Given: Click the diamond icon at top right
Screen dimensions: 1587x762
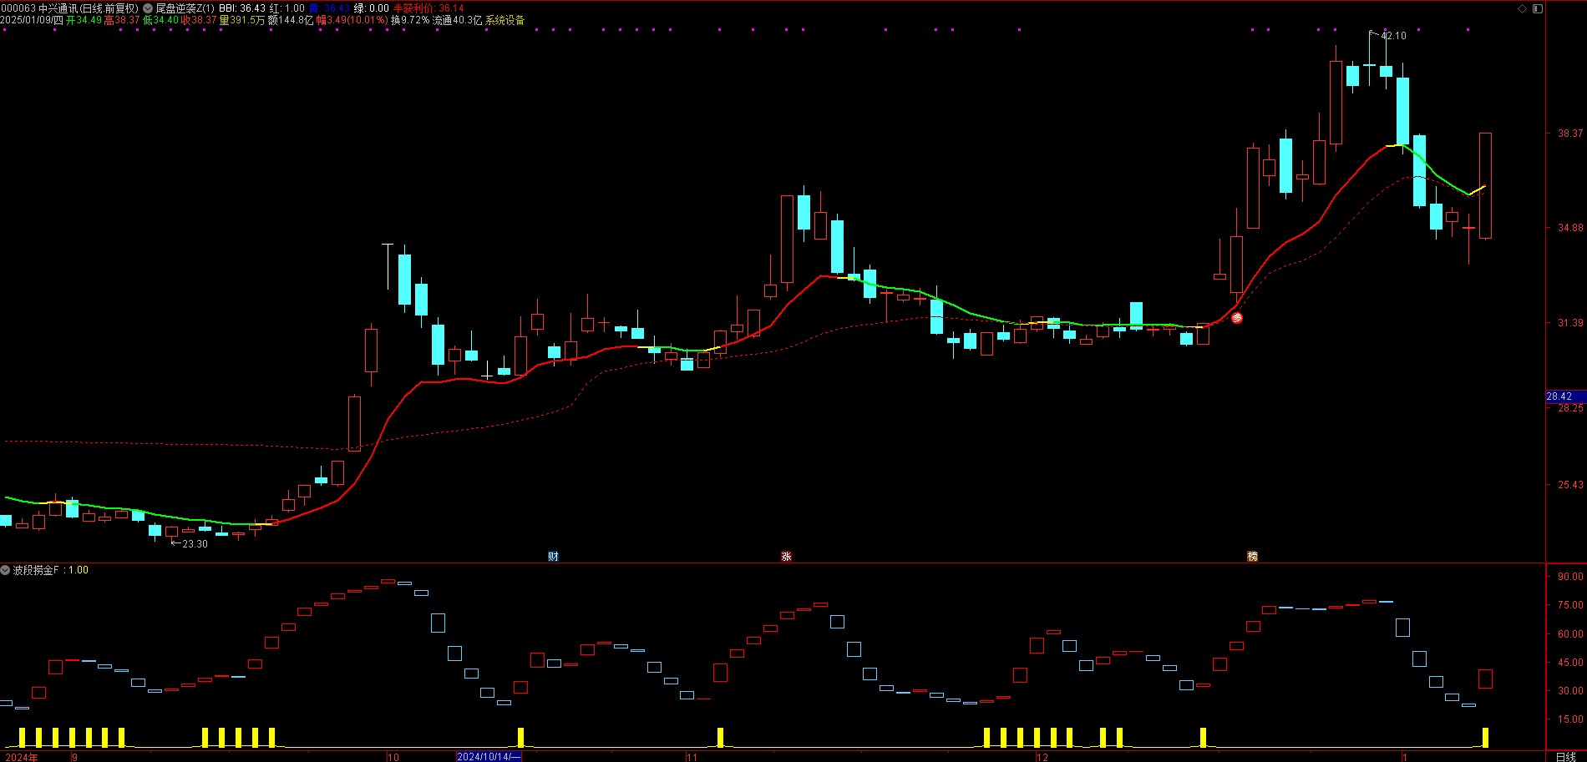Looking at the screenshot, I should pyautogui.click(x=1523, y=8).
